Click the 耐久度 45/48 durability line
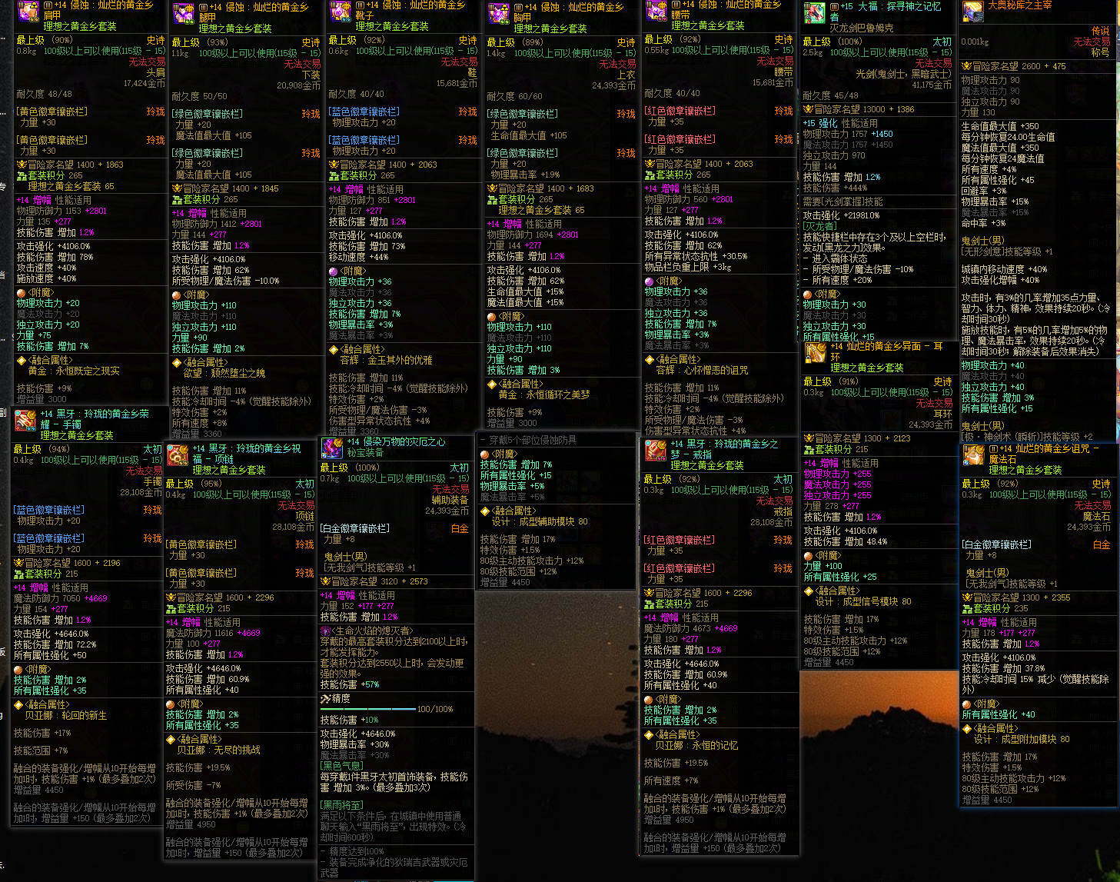The height and width of the screenshot is (882, 1120). 831,95
